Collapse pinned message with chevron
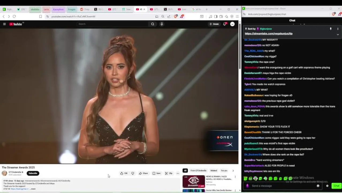 pyautogui.click(x=338, y=34)
